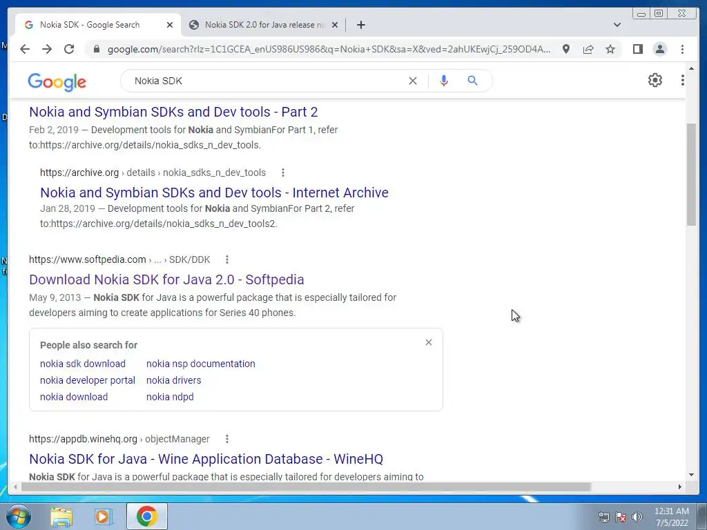Image resolution: width=707 pixels, height=530 pixels.
Task: Click the vertical scrollbar thumb
Action: [691, 175]
